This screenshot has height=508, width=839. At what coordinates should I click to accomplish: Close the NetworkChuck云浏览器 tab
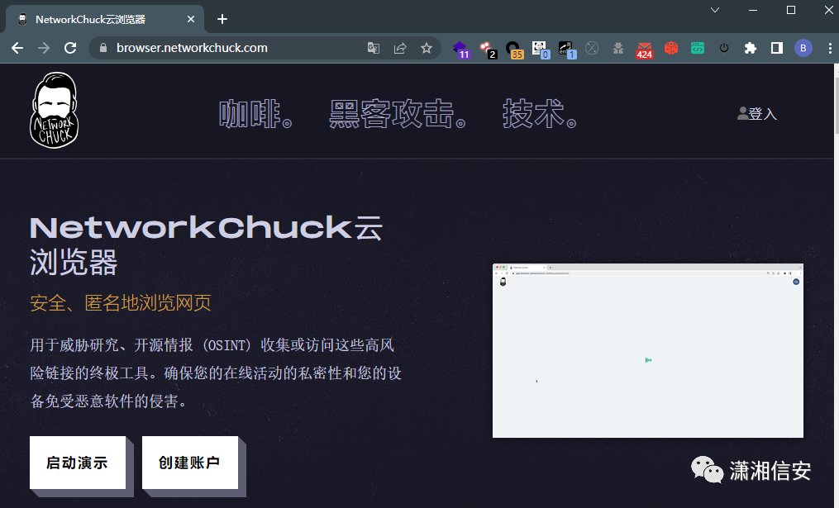tap(190, 19)
